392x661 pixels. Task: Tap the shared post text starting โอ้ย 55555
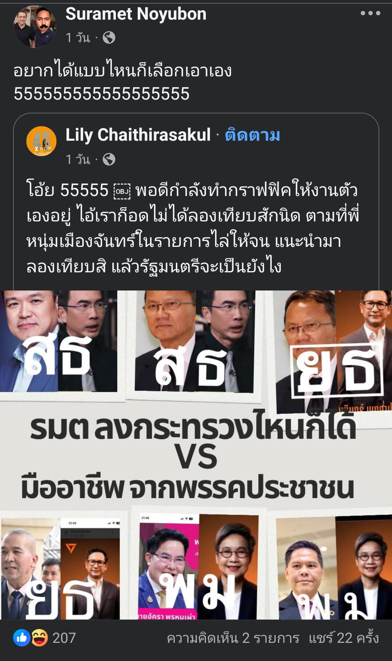click(193, 228)
